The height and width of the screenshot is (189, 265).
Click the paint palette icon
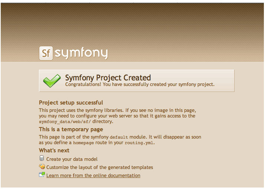(x=42, y=166)
